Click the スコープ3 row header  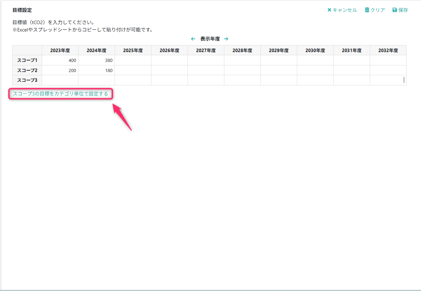pos(27,80)
